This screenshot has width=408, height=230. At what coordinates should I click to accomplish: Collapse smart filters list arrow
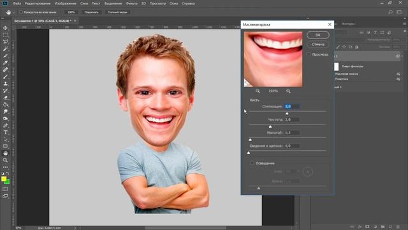tap(402, 56)
